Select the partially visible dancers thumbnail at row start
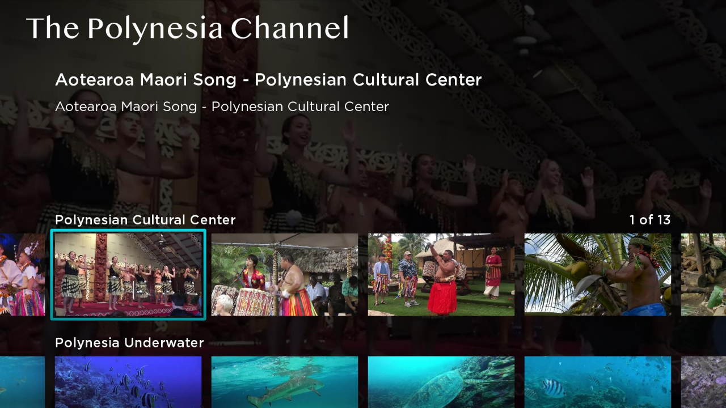The image size is (726, 408). [22, 275]
